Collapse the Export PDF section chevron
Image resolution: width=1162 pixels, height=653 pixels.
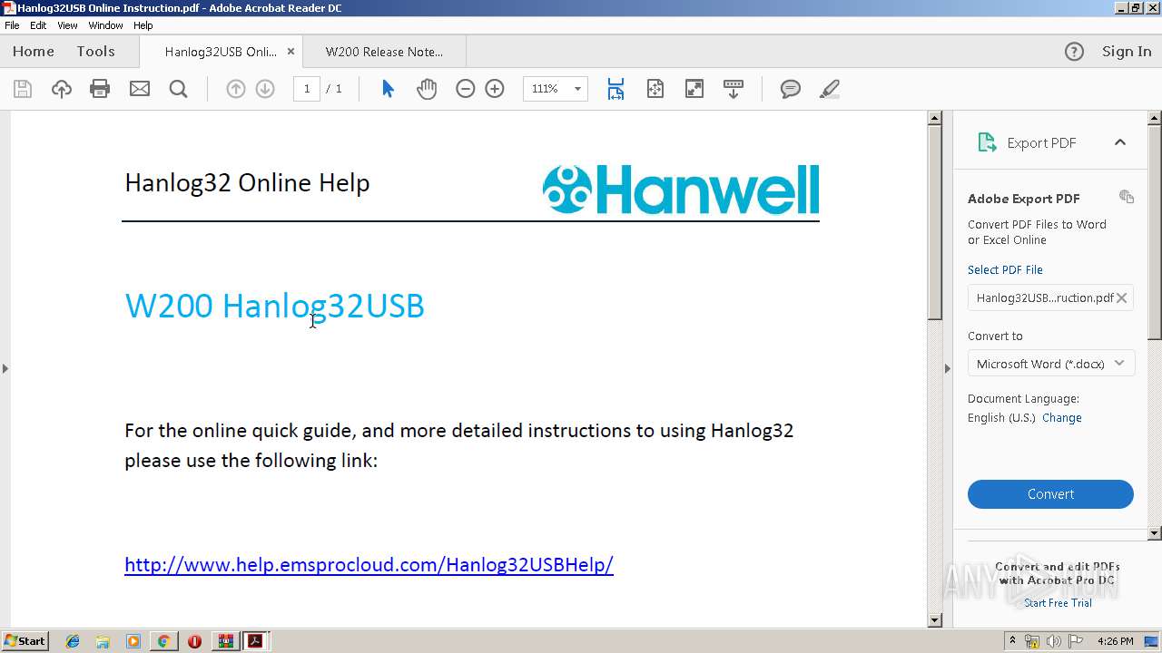pyautogui.click(x=1120, y=142)
